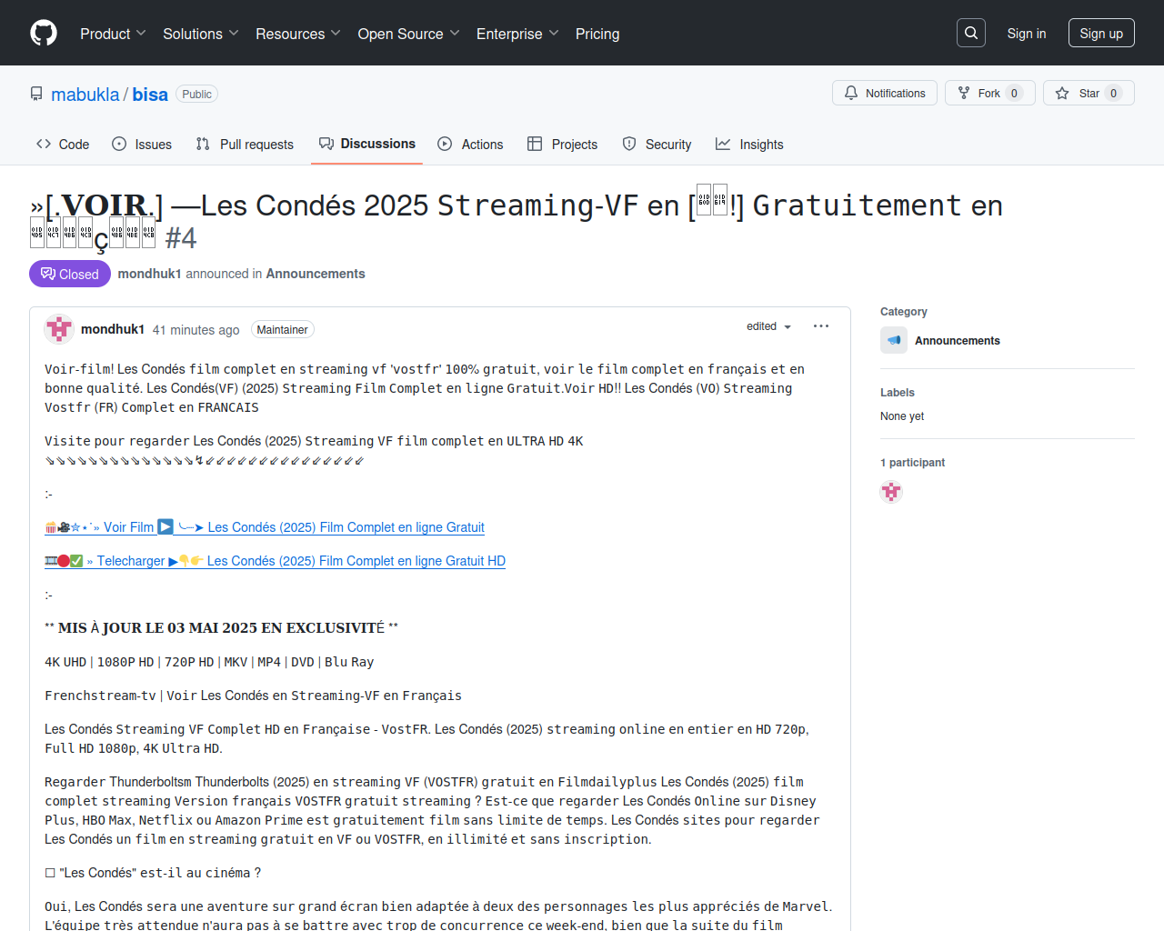Switch to the Actions tab
Viewport: 1164px width, 931px height.
pyautogui.click(x=470, y=144)
